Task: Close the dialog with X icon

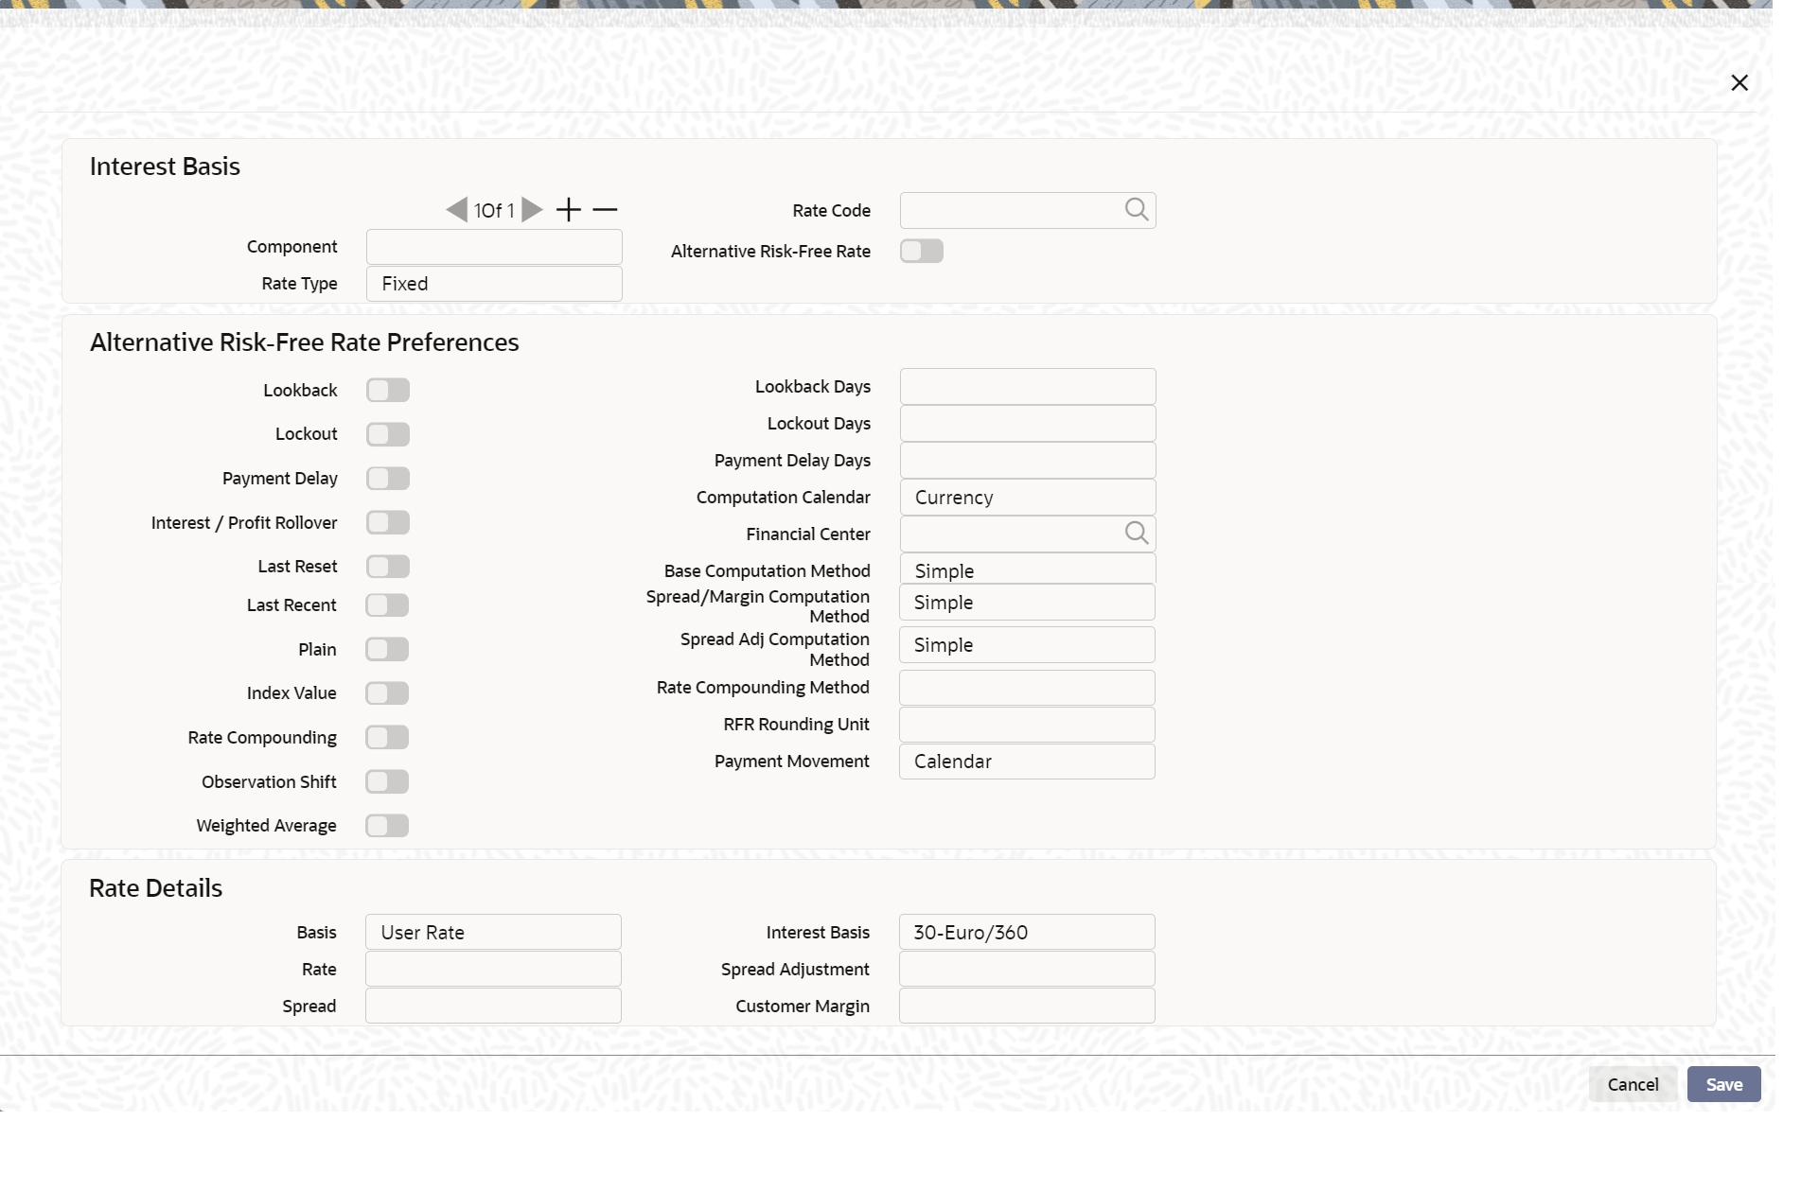Action: (x=1739, y=83)
